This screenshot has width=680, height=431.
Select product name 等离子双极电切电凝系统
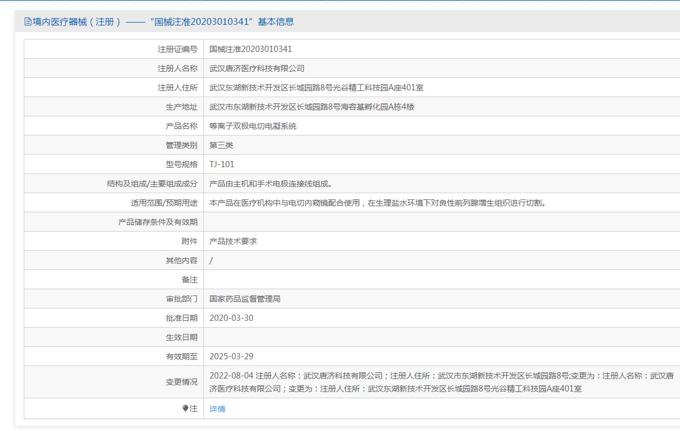253,126
